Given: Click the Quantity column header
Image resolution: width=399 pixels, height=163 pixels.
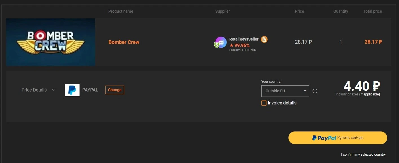Looking at the screenshot, I should [341, 11].
